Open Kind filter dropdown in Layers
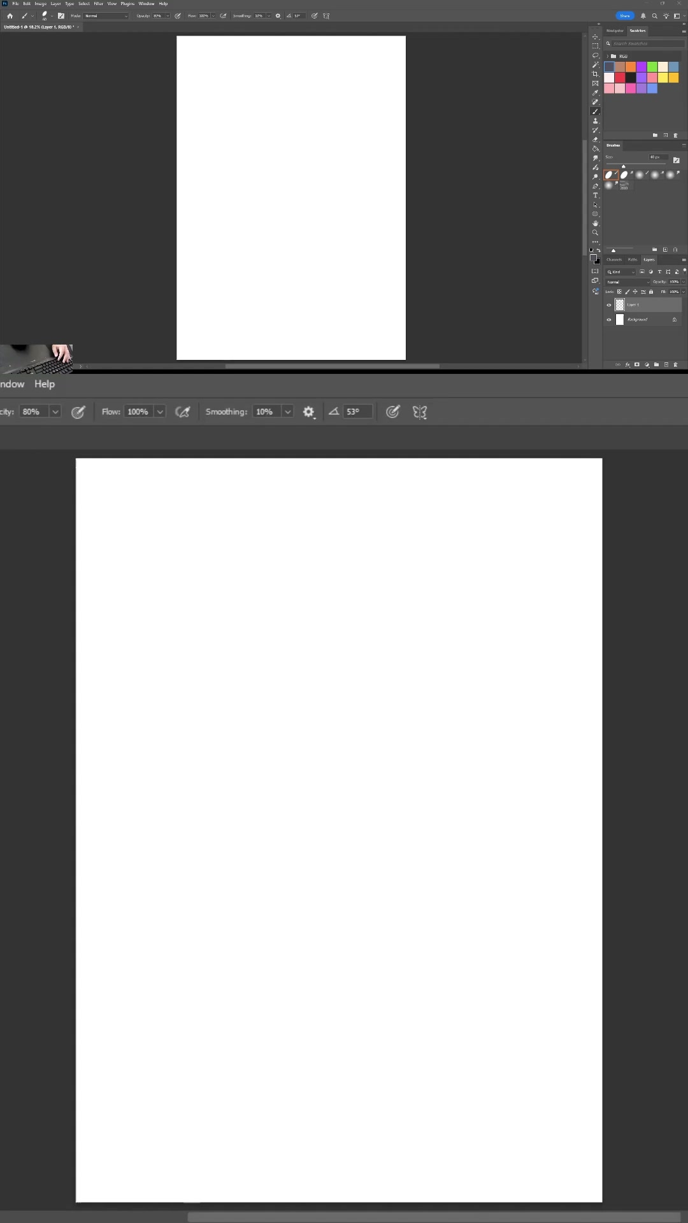Image resolution: width=688 pixels, height=1223 pixels. point(620,272)
